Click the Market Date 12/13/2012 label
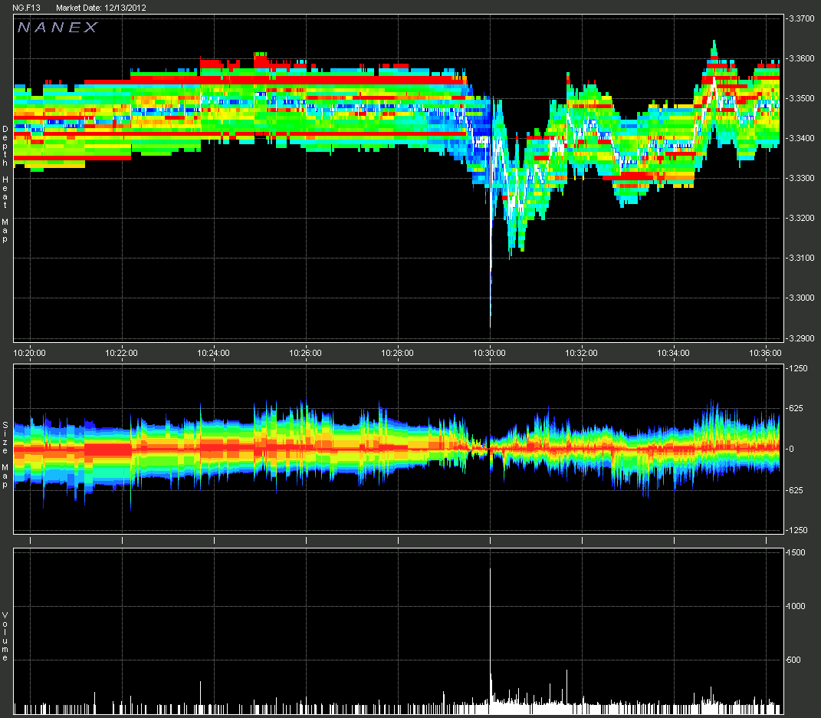 (x=101, y=8)
